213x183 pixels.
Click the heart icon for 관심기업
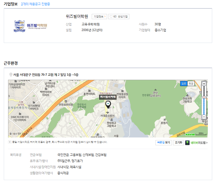[111, 17]
